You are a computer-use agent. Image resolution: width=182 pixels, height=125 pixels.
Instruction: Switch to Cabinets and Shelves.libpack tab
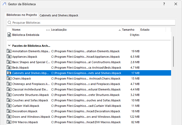(x=59, y=15)
